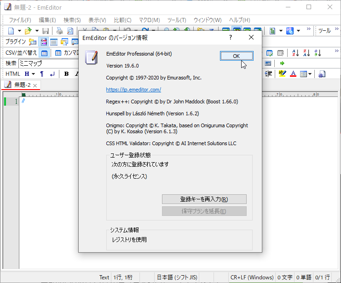Screen dimensions: 341x283
Task: Show hidden ツール toolbar items via chevron
Action: 337,29
